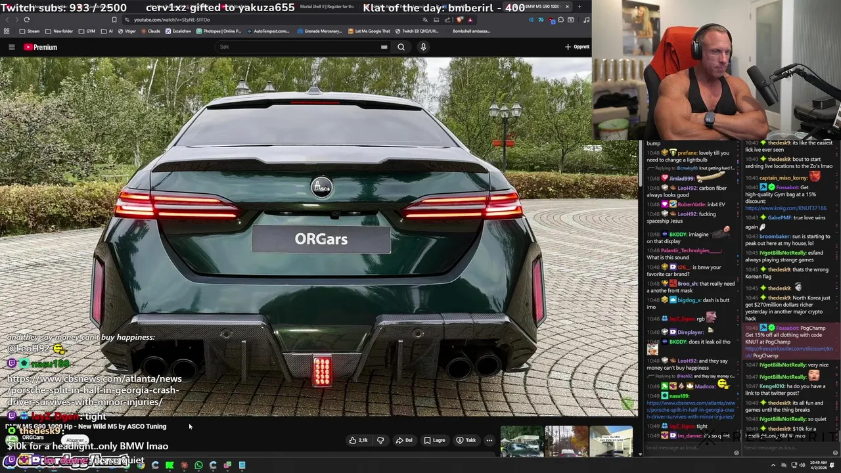Click the Brave shield icon
The width and height of the screenshot is (841, 473).
[x=460, y=20]
